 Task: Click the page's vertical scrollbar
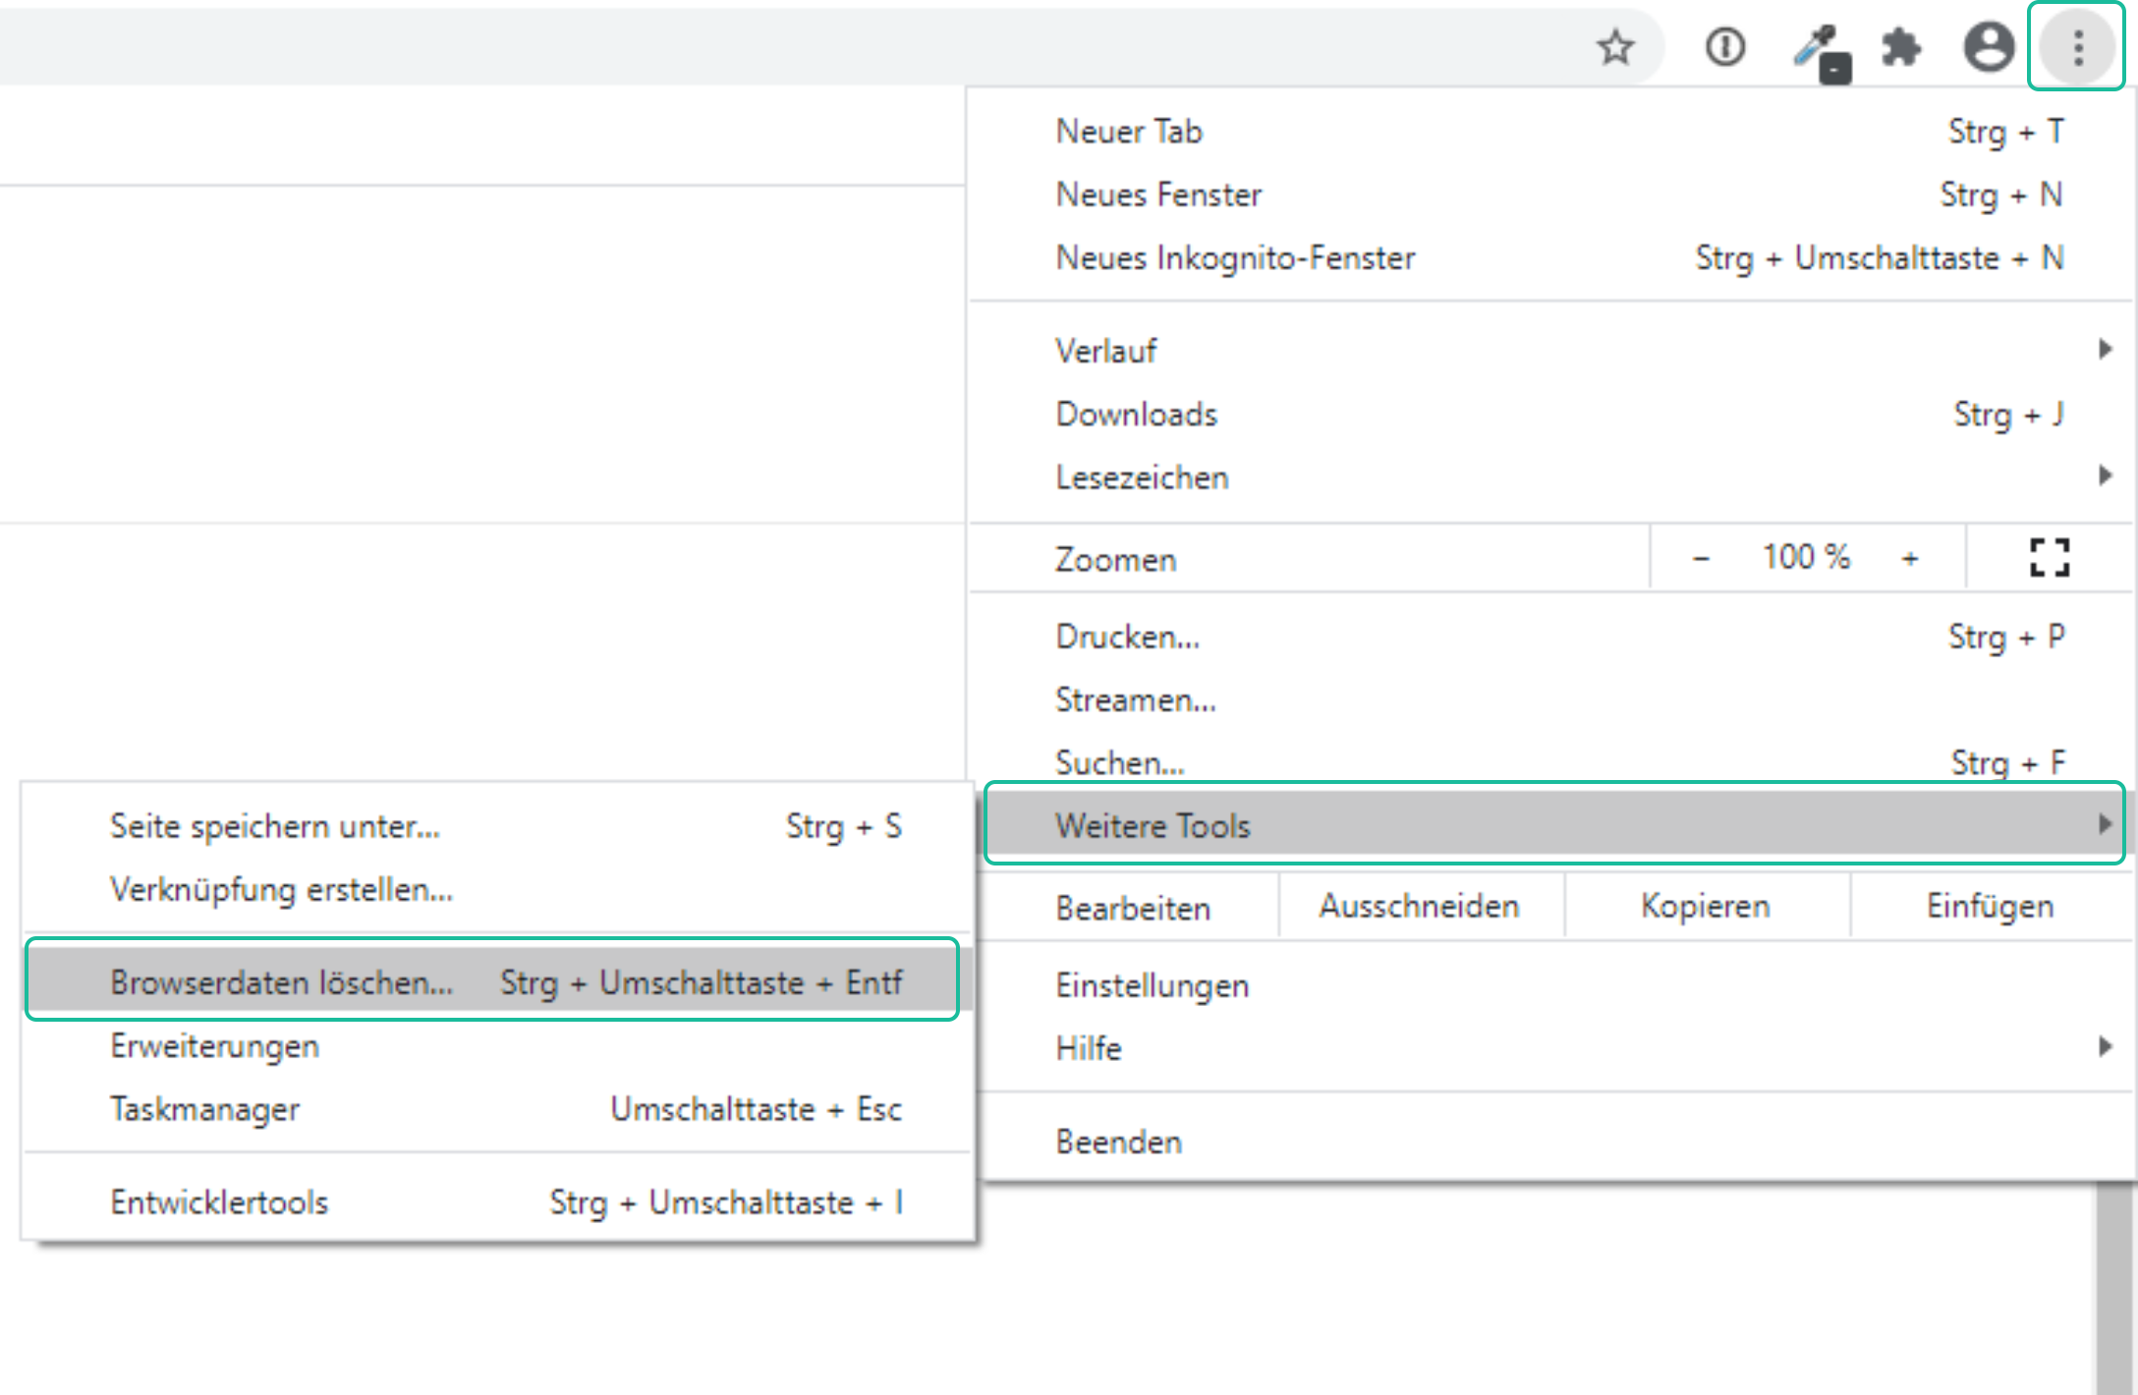coord(2114,1287)
